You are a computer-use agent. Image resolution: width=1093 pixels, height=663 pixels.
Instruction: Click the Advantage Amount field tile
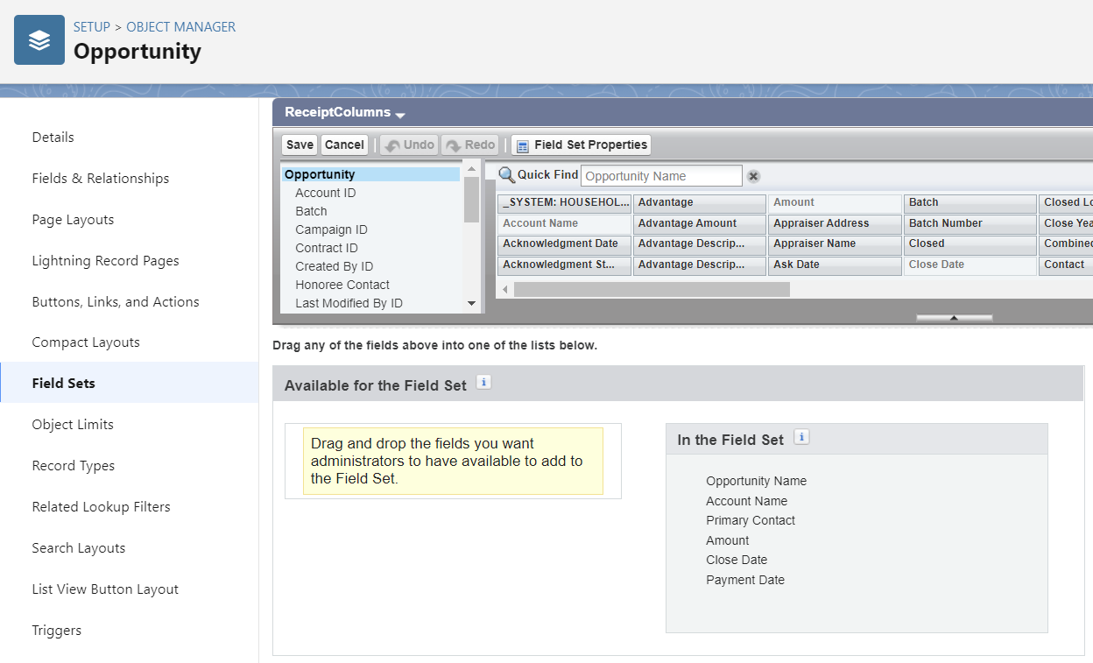[699, 224]
